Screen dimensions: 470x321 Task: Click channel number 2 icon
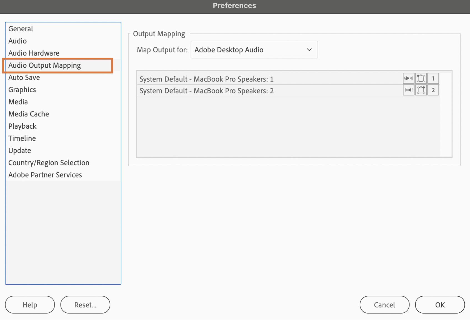(433, 90)
